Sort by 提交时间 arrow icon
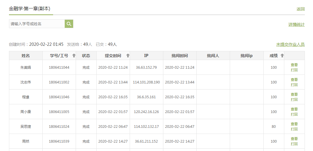The width and height of the screenshot is (313, 151). [128, 56]
